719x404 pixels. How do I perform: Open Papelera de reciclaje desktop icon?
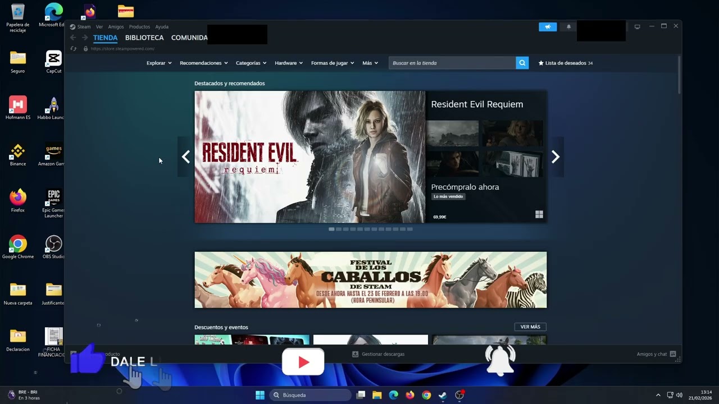coord(18,17)
